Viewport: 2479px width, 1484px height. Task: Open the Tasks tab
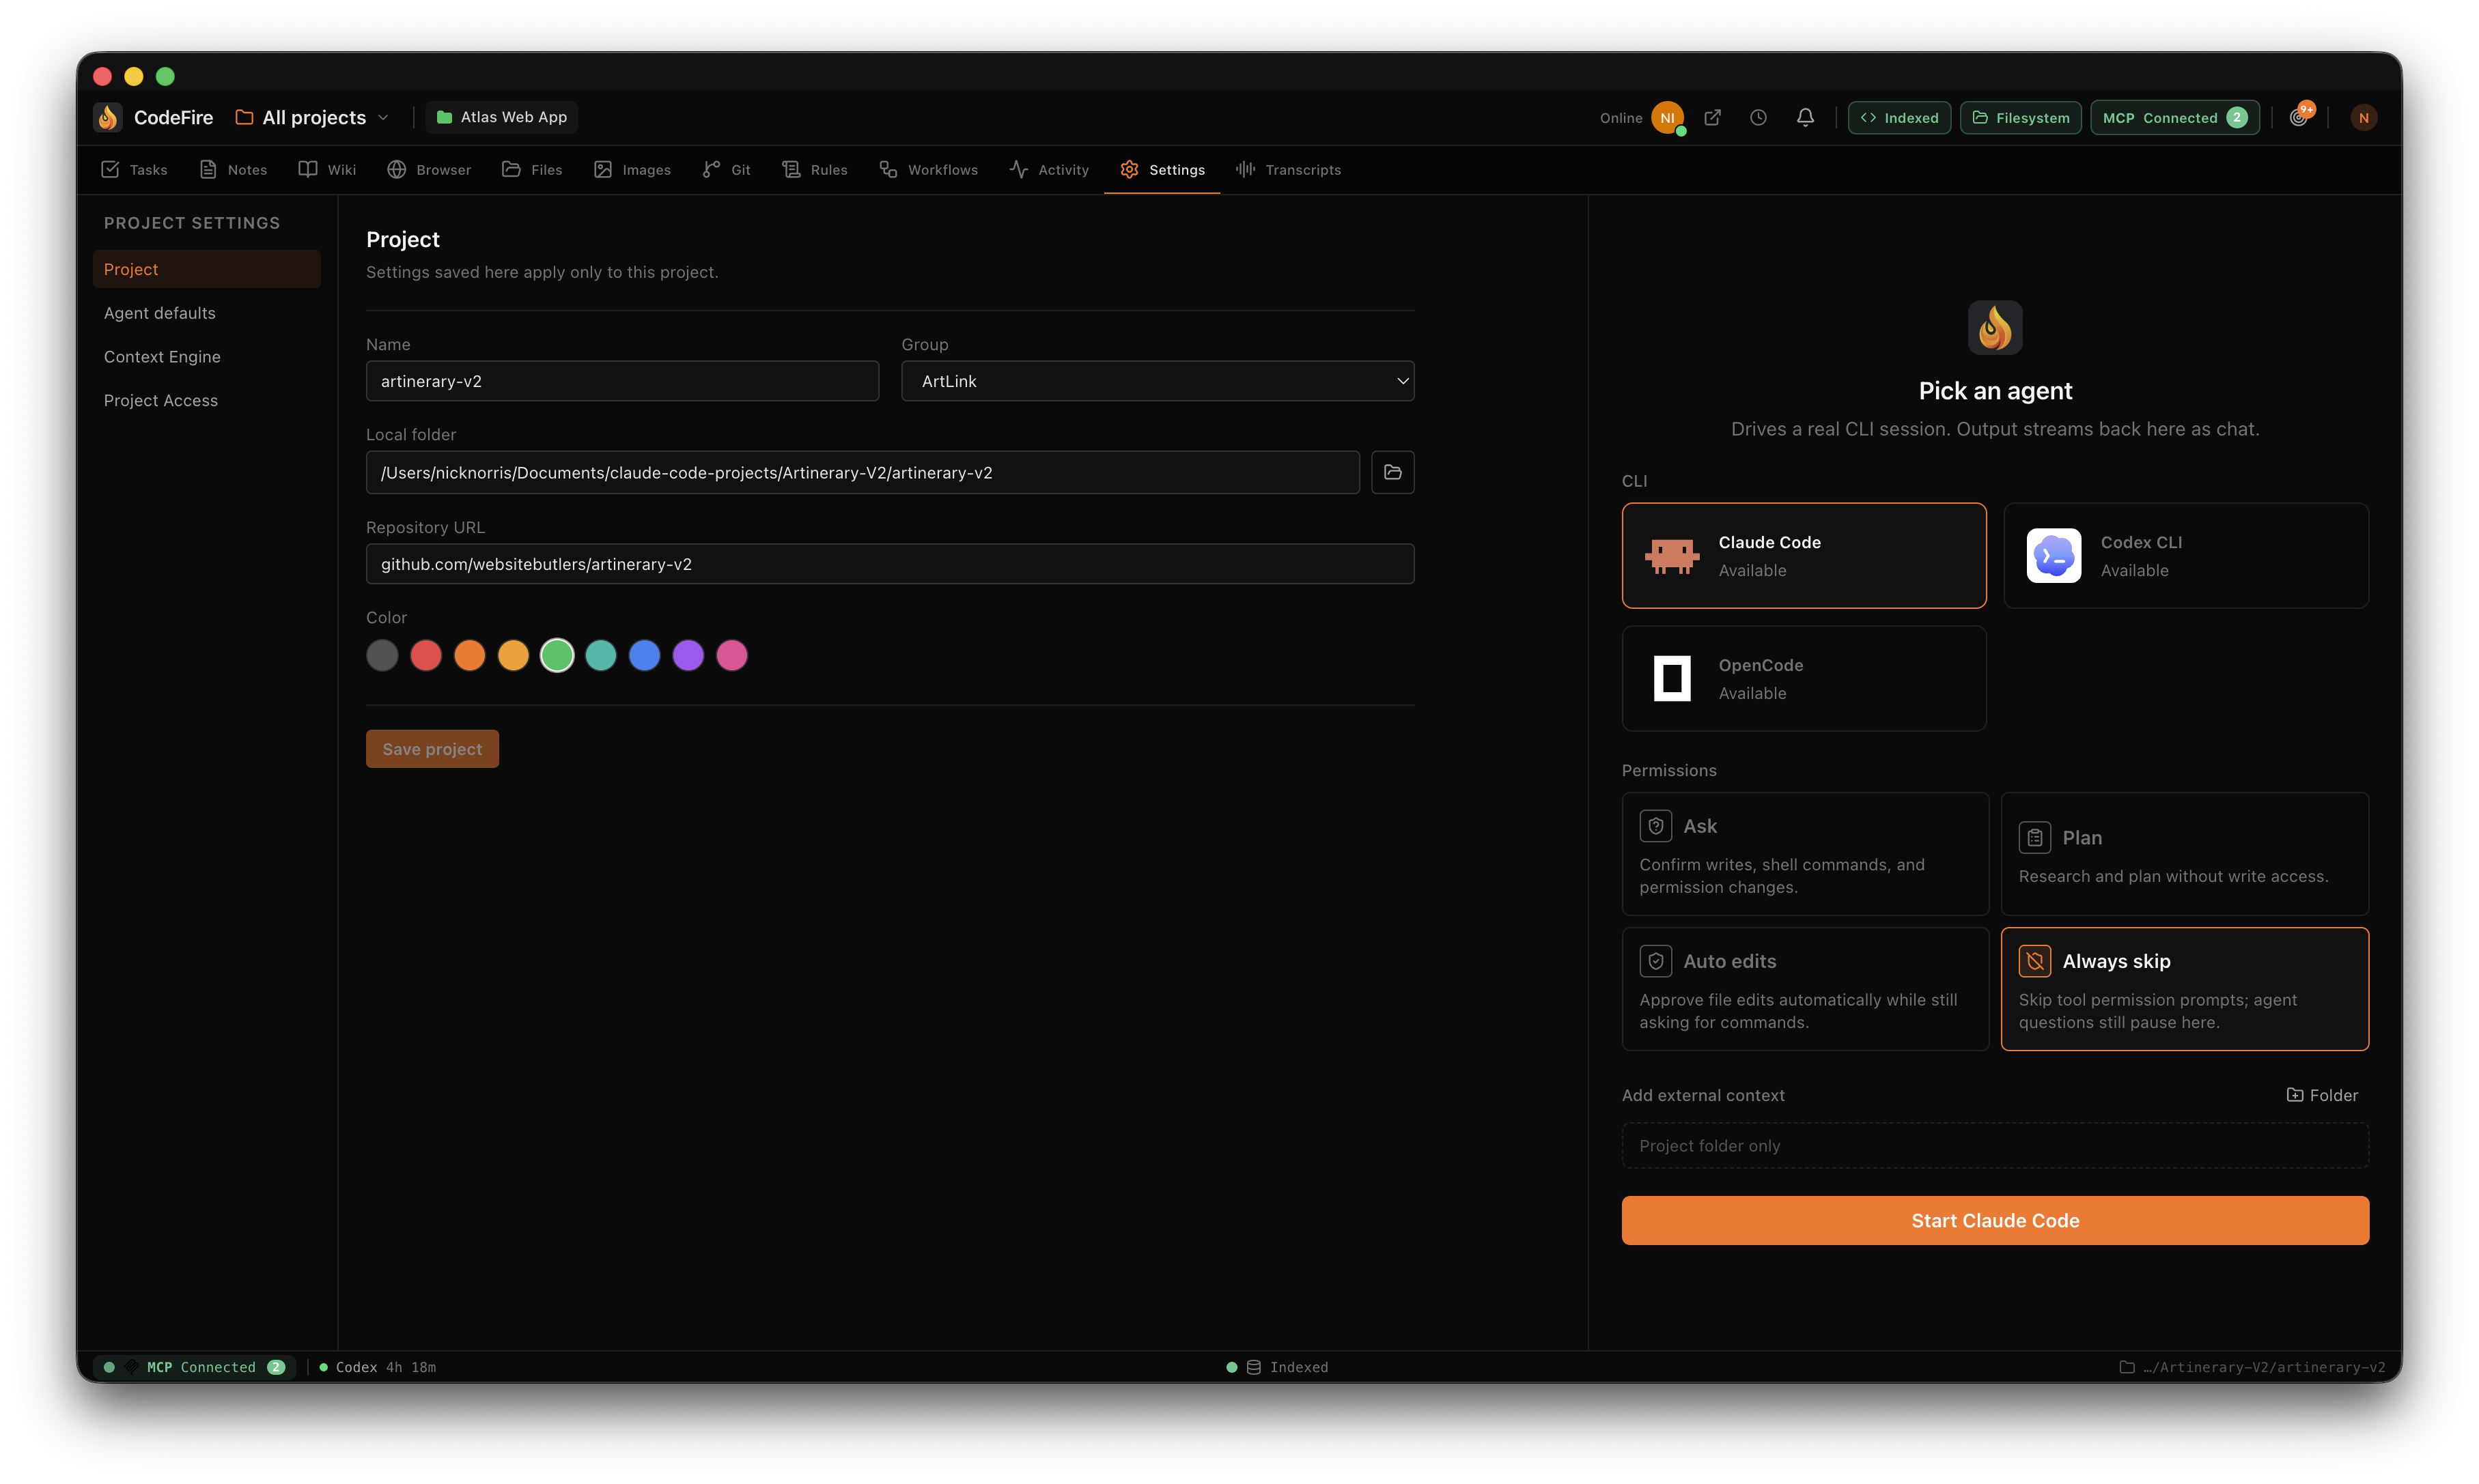point(134,170)
